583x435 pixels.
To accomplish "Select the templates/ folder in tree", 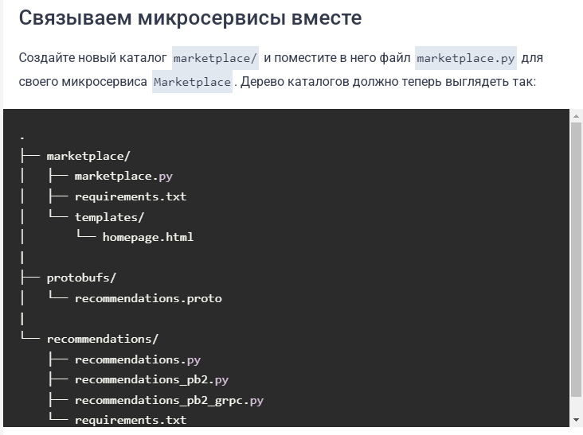I will (109, 216).
